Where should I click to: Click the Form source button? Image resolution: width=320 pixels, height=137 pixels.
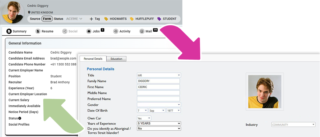coord(47,19)
